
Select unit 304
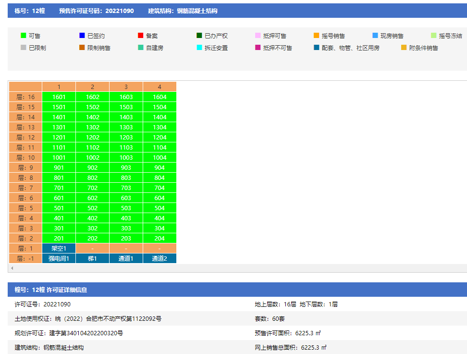[x=160, y=228]
